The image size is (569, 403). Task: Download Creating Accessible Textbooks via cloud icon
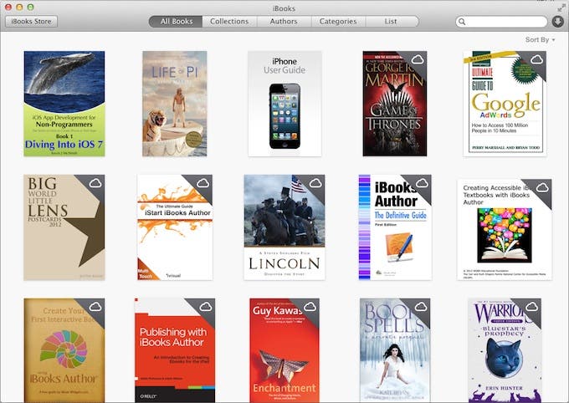(542, 187)
